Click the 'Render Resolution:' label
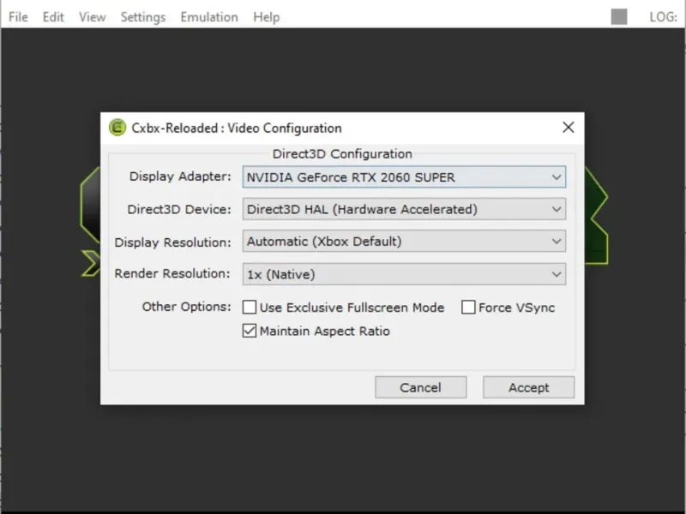Screen dimensions: 686x514 point(172,273)
